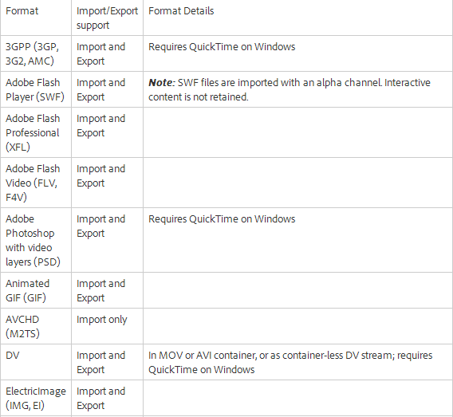Click the ElectricImage (IMG, EI) cell
The height and width of the screenshot is (417, 453).
point(36,398)
